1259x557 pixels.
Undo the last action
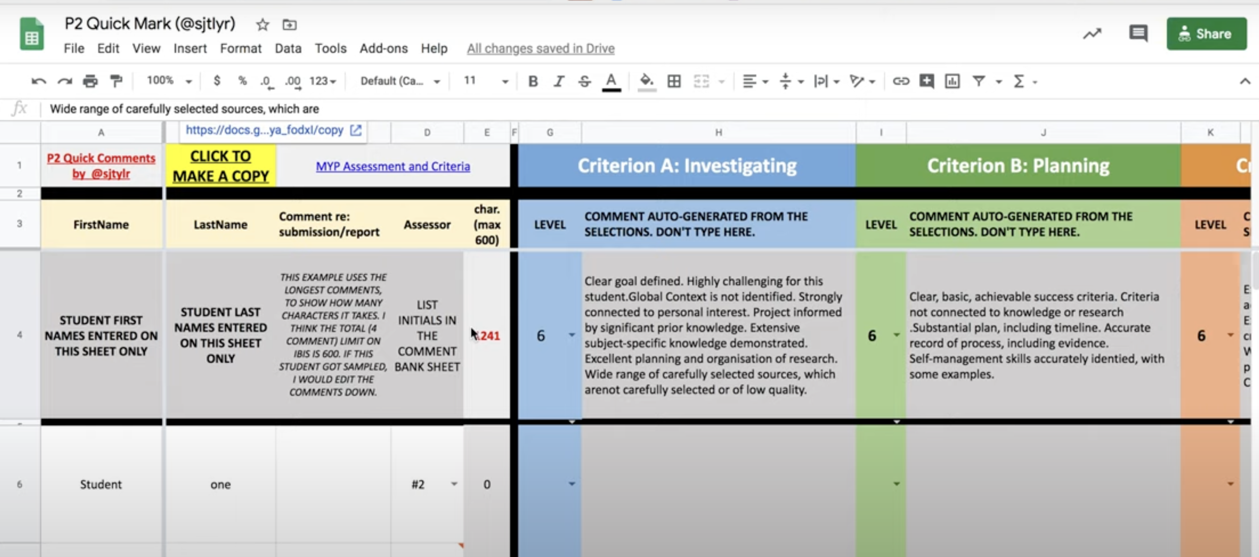tap(39, 81)
